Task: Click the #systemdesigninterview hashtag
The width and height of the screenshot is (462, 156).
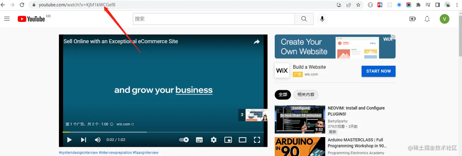Action: click(78, 153)
